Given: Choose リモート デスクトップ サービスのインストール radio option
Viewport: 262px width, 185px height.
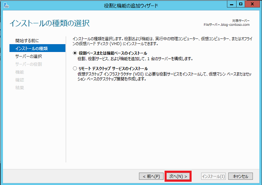Looking at the screenshot, I should (75, 68).
